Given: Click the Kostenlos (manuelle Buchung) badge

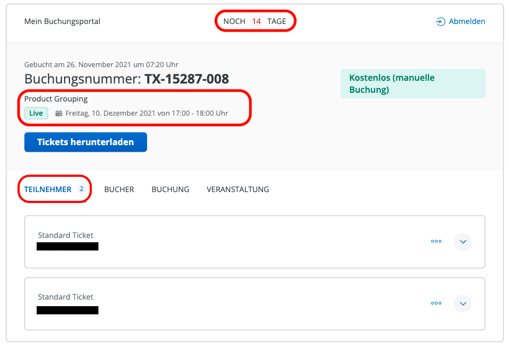Looking at the screenshot, I should pyautogui.click(x=412, y=83).
